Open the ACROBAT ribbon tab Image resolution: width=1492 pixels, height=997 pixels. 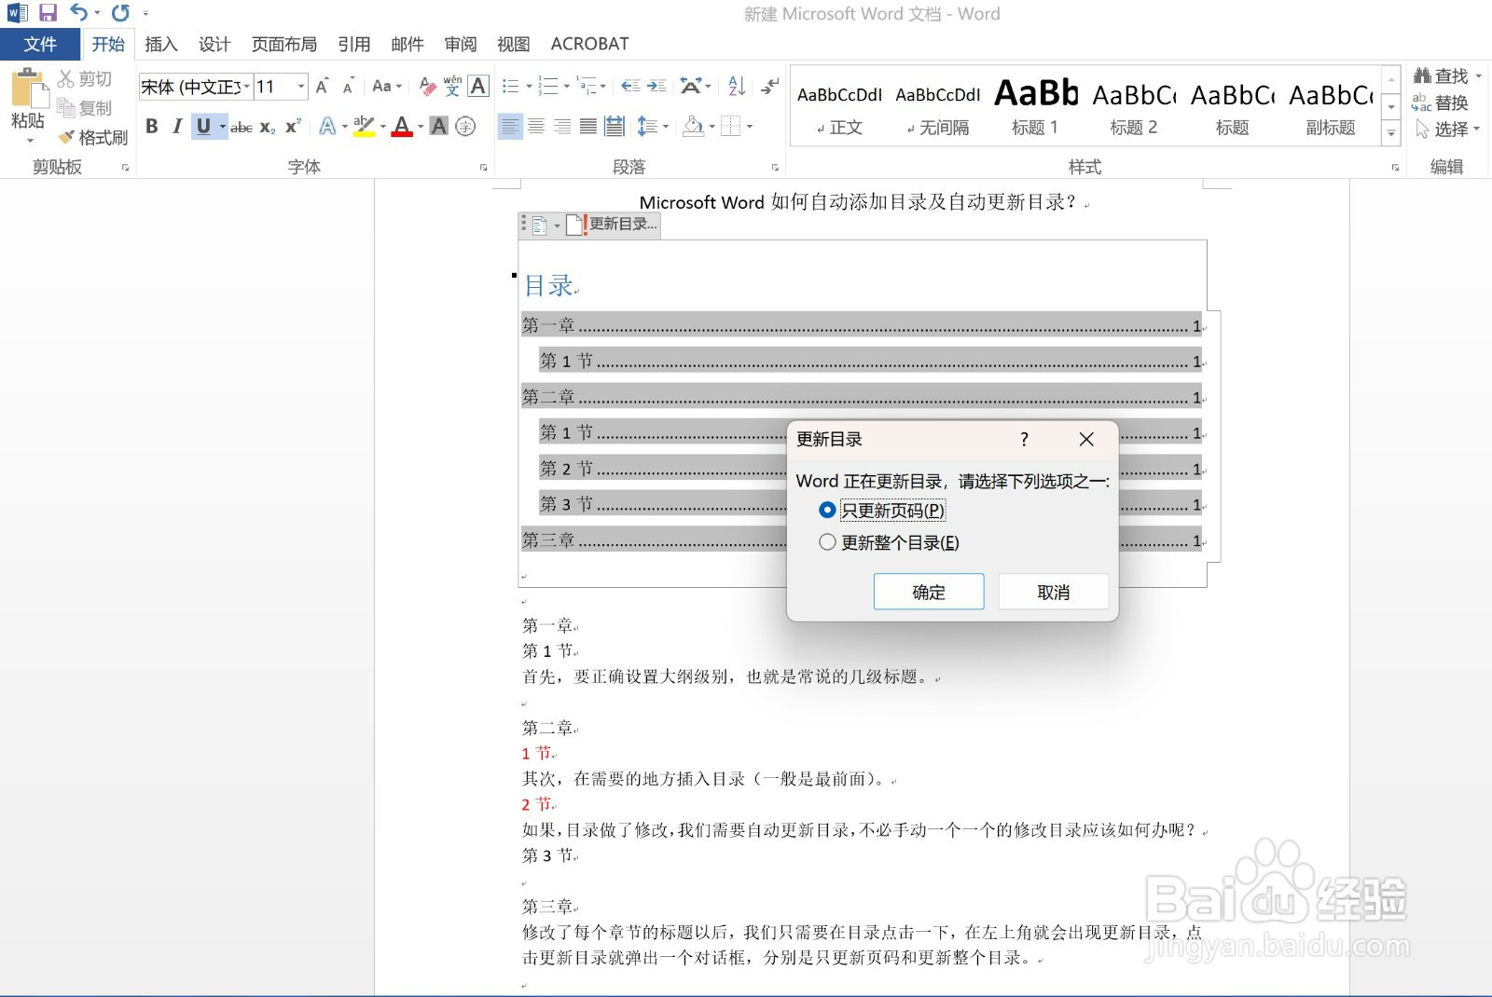click(588, 43)
